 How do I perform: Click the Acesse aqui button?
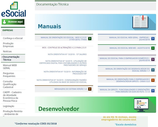13,22
